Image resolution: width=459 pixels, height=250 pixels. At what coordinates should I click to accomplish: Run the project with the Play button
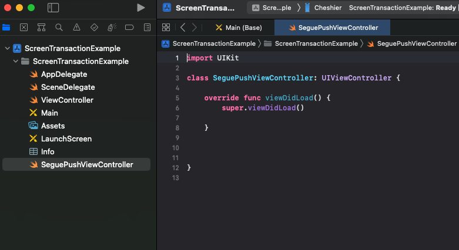[x=141, y=8]
